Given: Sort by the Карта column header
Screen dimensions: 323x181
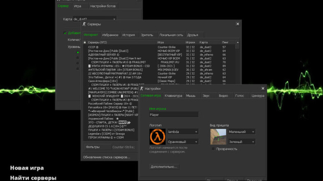Looking at the screenshot, I should 210,42.
